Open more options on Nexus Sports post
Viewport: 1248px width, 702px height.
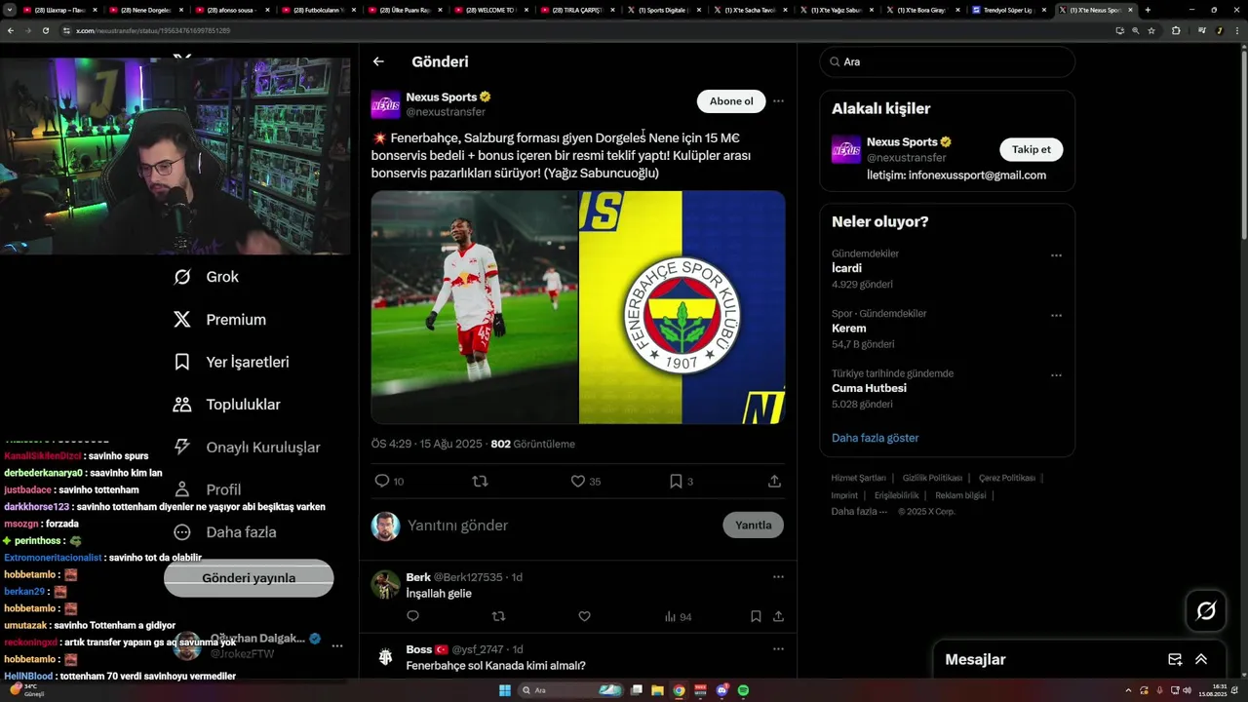coord(778,100)
